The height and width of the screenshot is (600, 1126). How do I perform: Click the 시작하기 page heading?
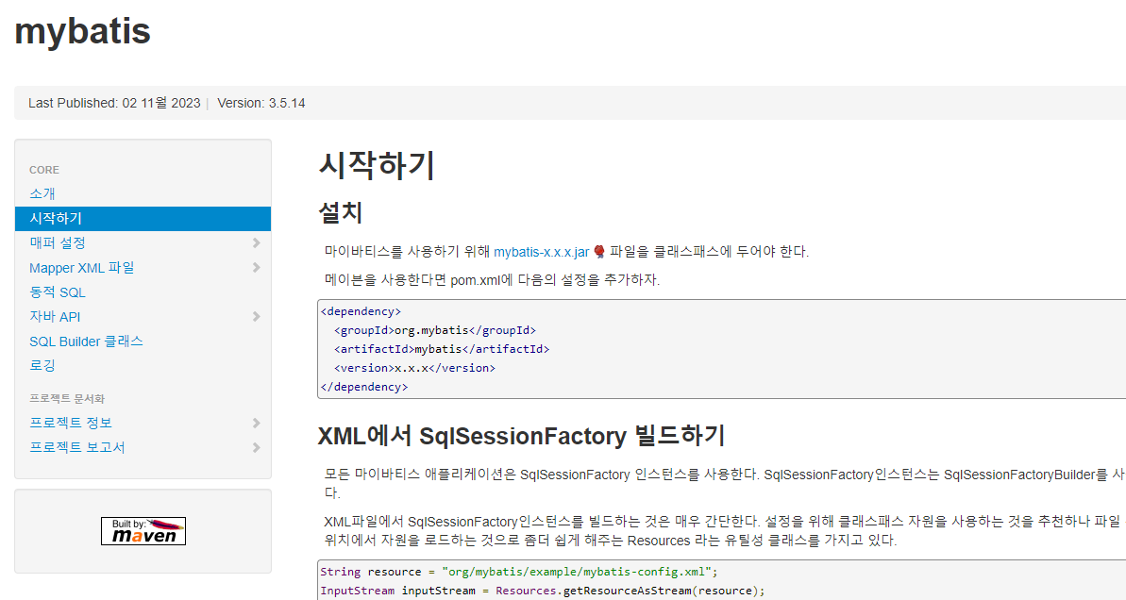(x=377, y=166)
